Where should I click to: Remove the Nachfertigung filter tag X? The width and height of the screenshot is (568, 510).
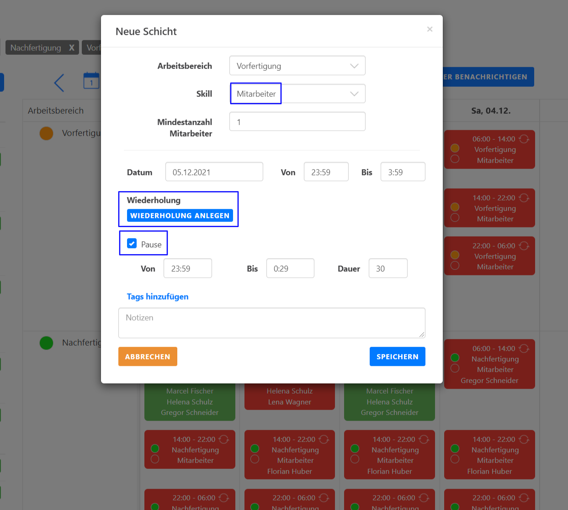click(x=72, y=47)
